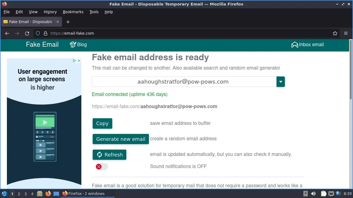Click the notification tray icon with blue badge
This screenshot has height=198, width=353.
coord(338,194)
